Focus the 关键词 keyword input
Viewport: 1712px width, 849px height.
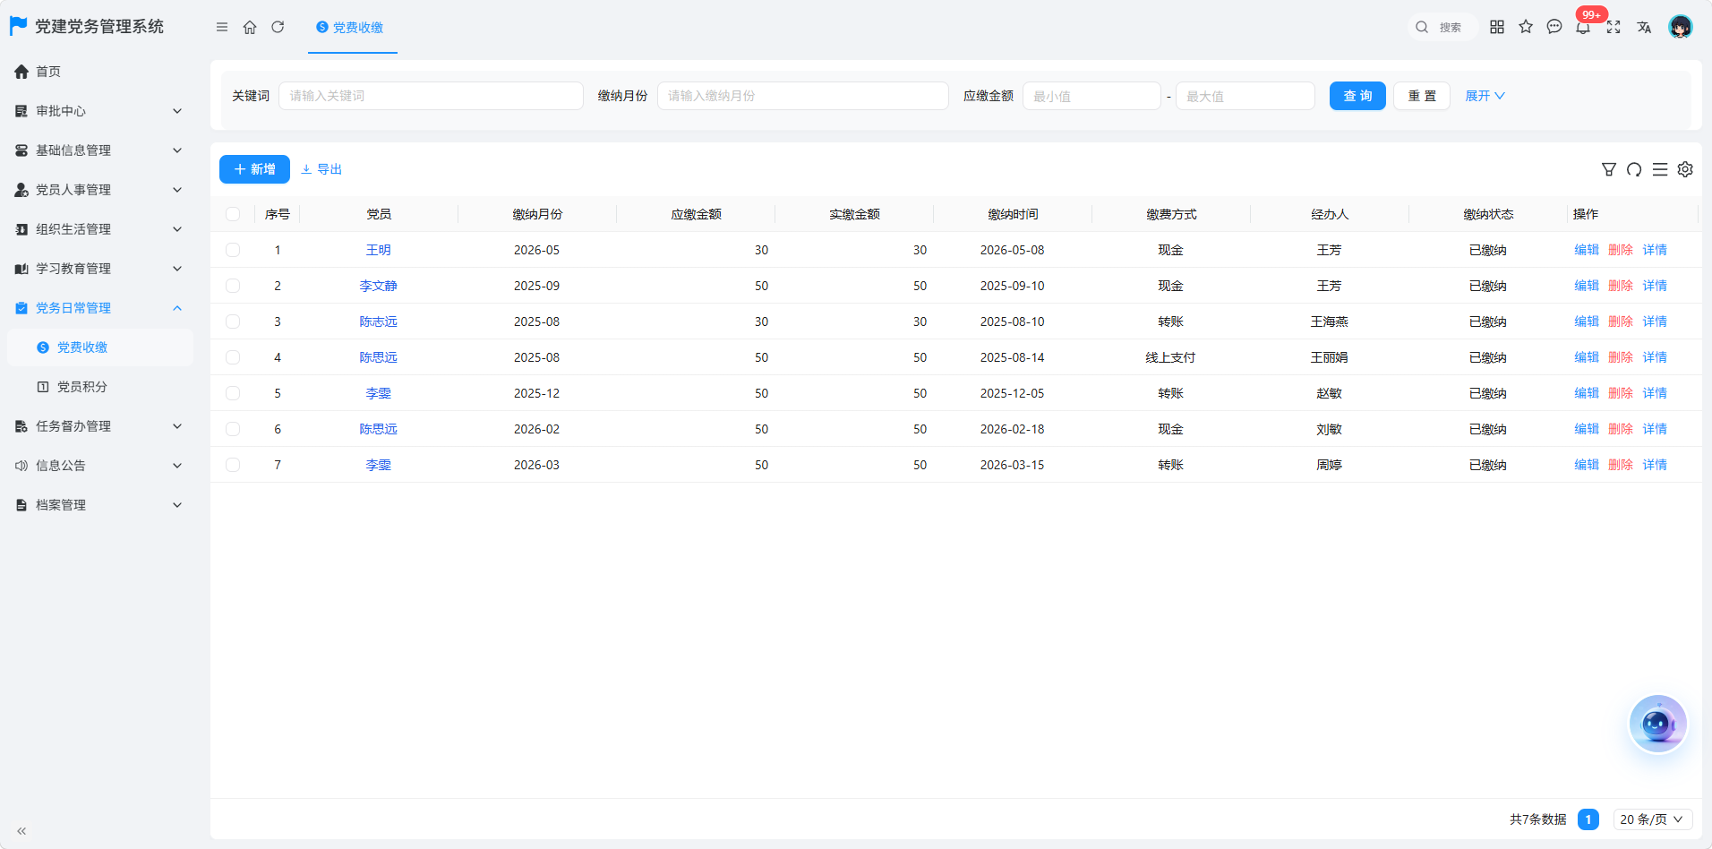point(431,96)
